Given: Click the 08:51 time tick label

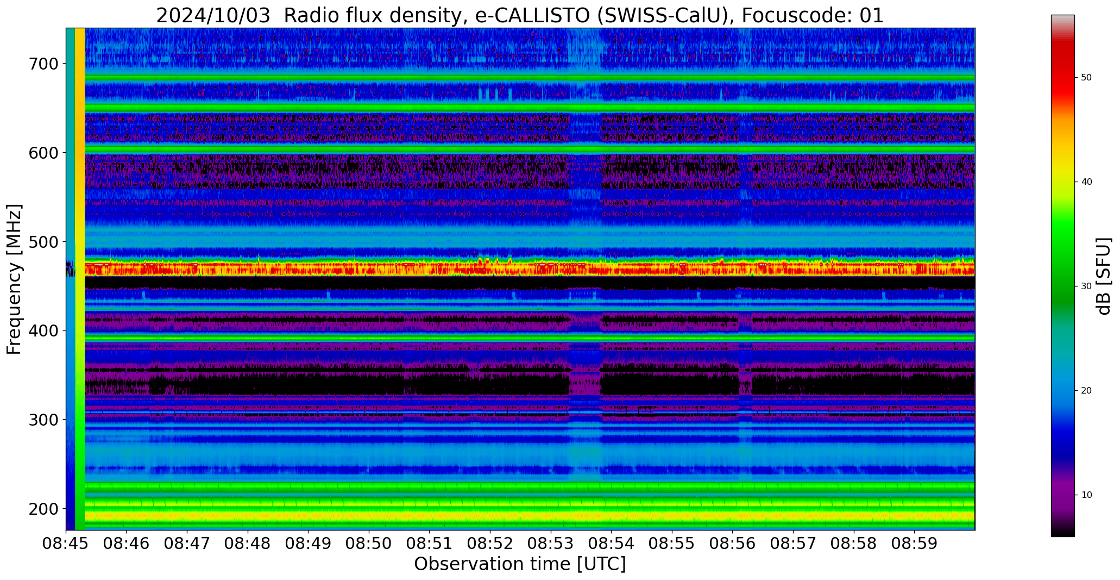Looking at the screenshot, I should coord(430,544).
